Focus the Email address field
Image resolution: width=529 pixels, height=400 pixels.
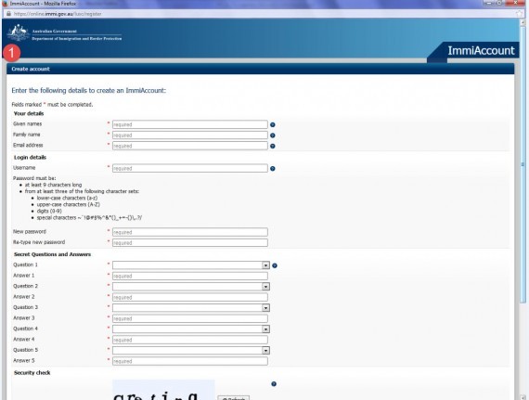(190, 146)
